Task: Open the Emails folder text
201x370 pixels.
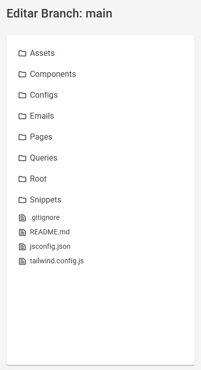Action: coord(42,116)
